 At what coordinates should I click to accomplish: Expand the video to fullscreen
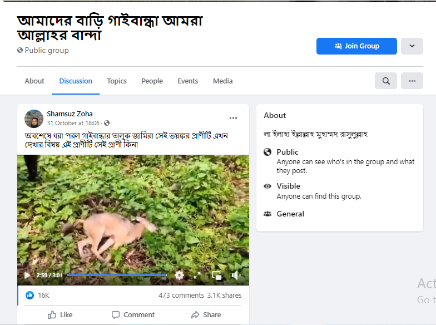197,275
